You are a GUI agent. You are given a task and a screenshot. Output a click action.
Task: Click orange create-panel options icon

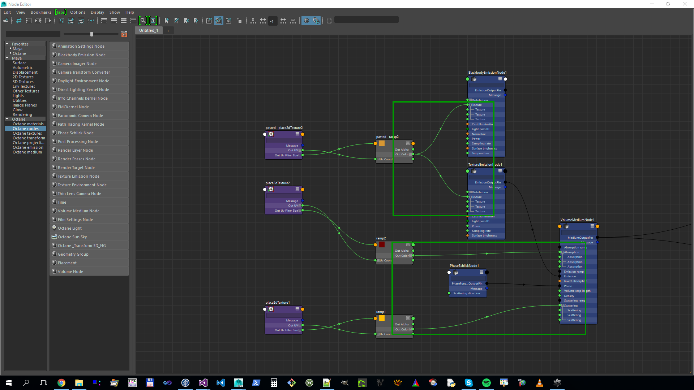pyautogui.click(x=124, y=34)
